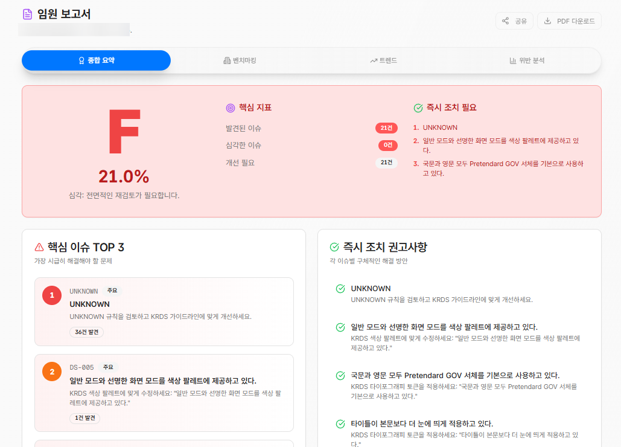Click the 주요 tag beside DS-005

[x=109, y=367]
